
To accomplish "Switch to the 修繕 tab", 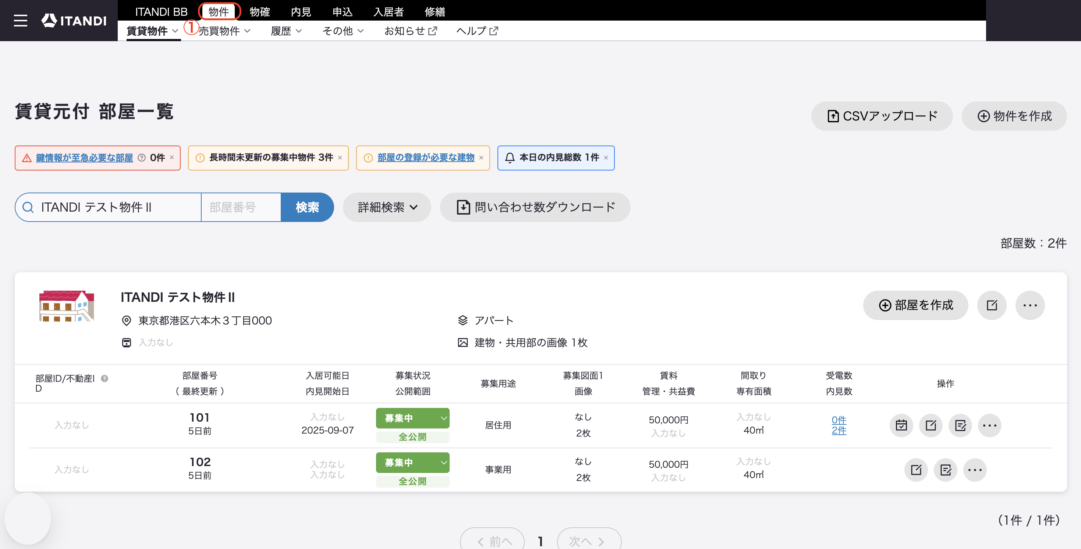I will (x=435, y=11).
